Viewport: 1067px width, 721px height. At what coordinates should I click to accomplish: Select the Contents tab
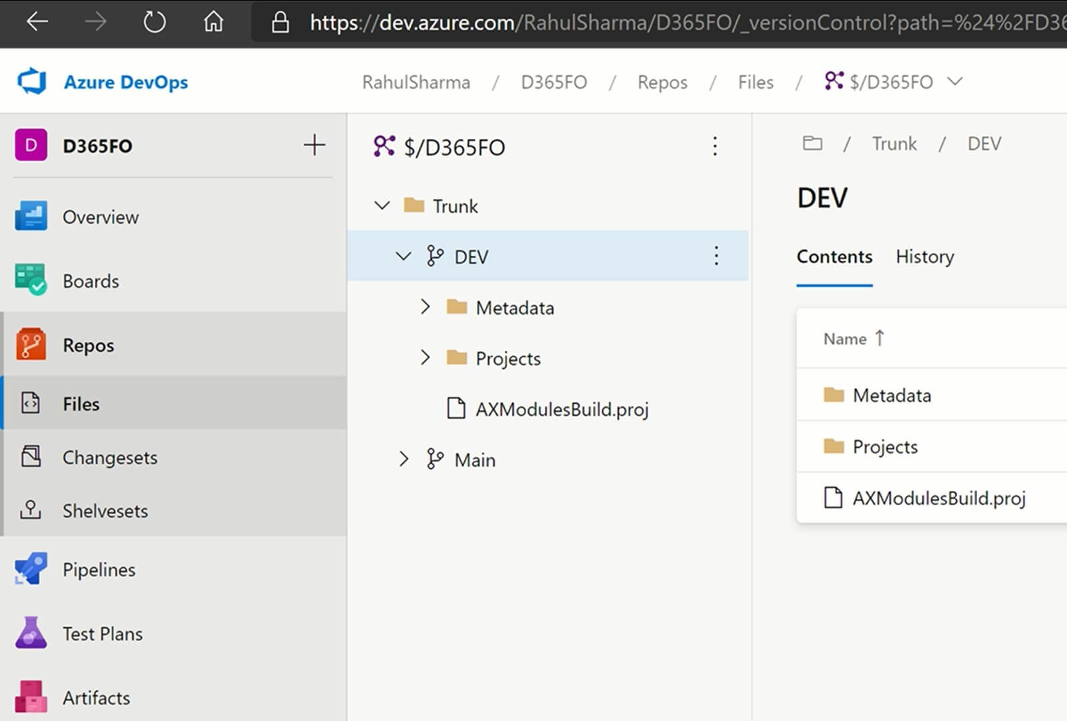point(834,257)
